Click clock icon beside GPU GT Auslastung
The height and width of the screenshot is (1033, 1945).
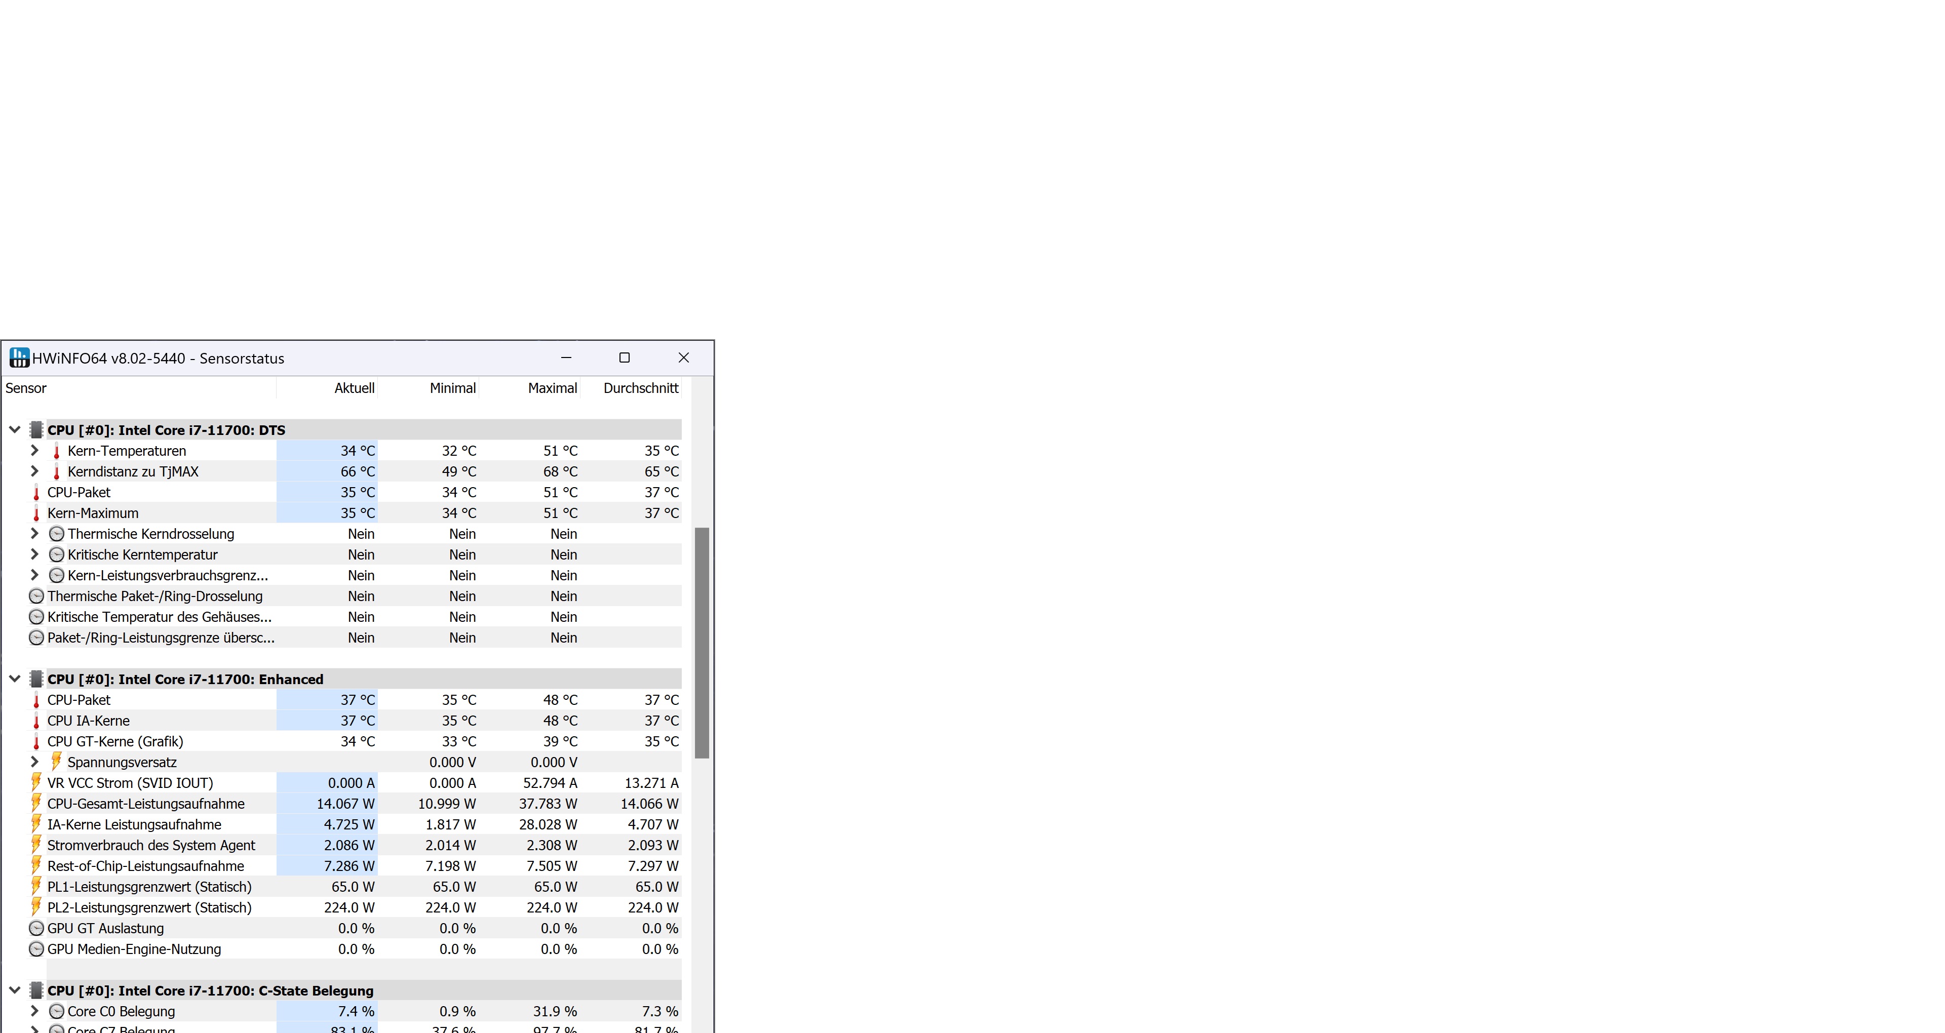click(x=36, y=929)
